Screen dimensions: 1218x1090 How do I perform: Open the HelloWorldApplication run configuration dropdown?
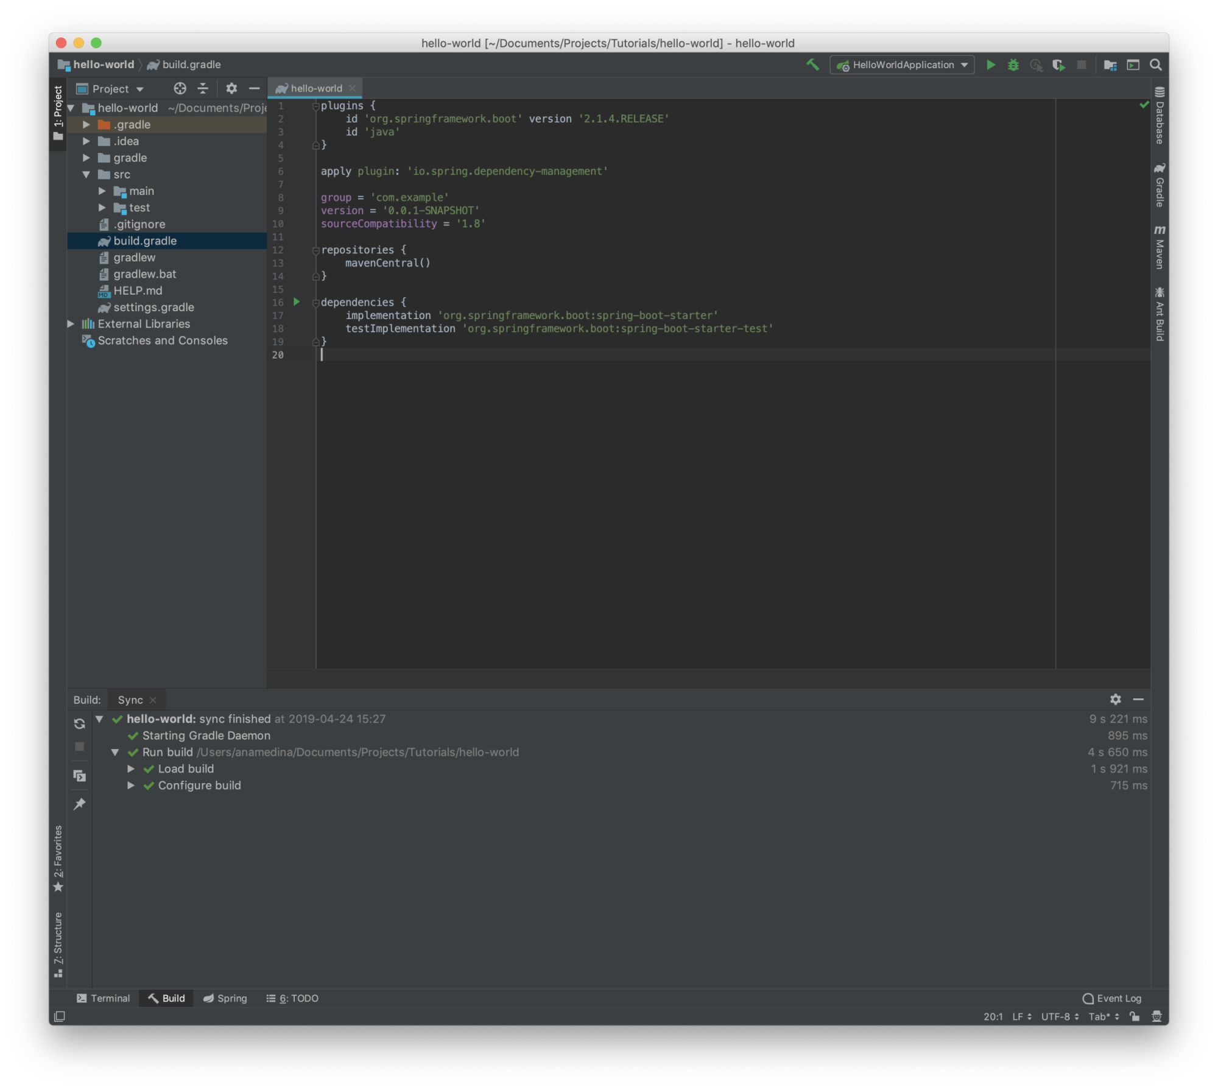click(x=902, y=65)
